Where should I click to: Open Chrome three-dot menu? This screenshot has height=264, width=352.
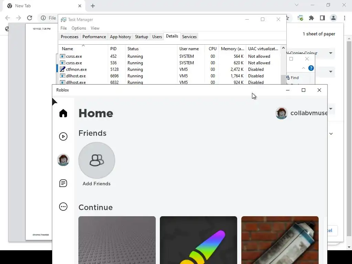344,18
